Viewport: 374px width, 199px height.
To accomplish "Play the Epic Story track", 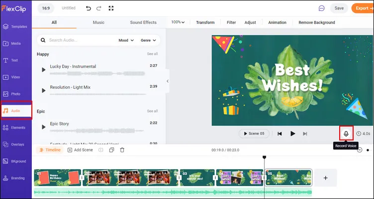I will (x=43, y=127).
